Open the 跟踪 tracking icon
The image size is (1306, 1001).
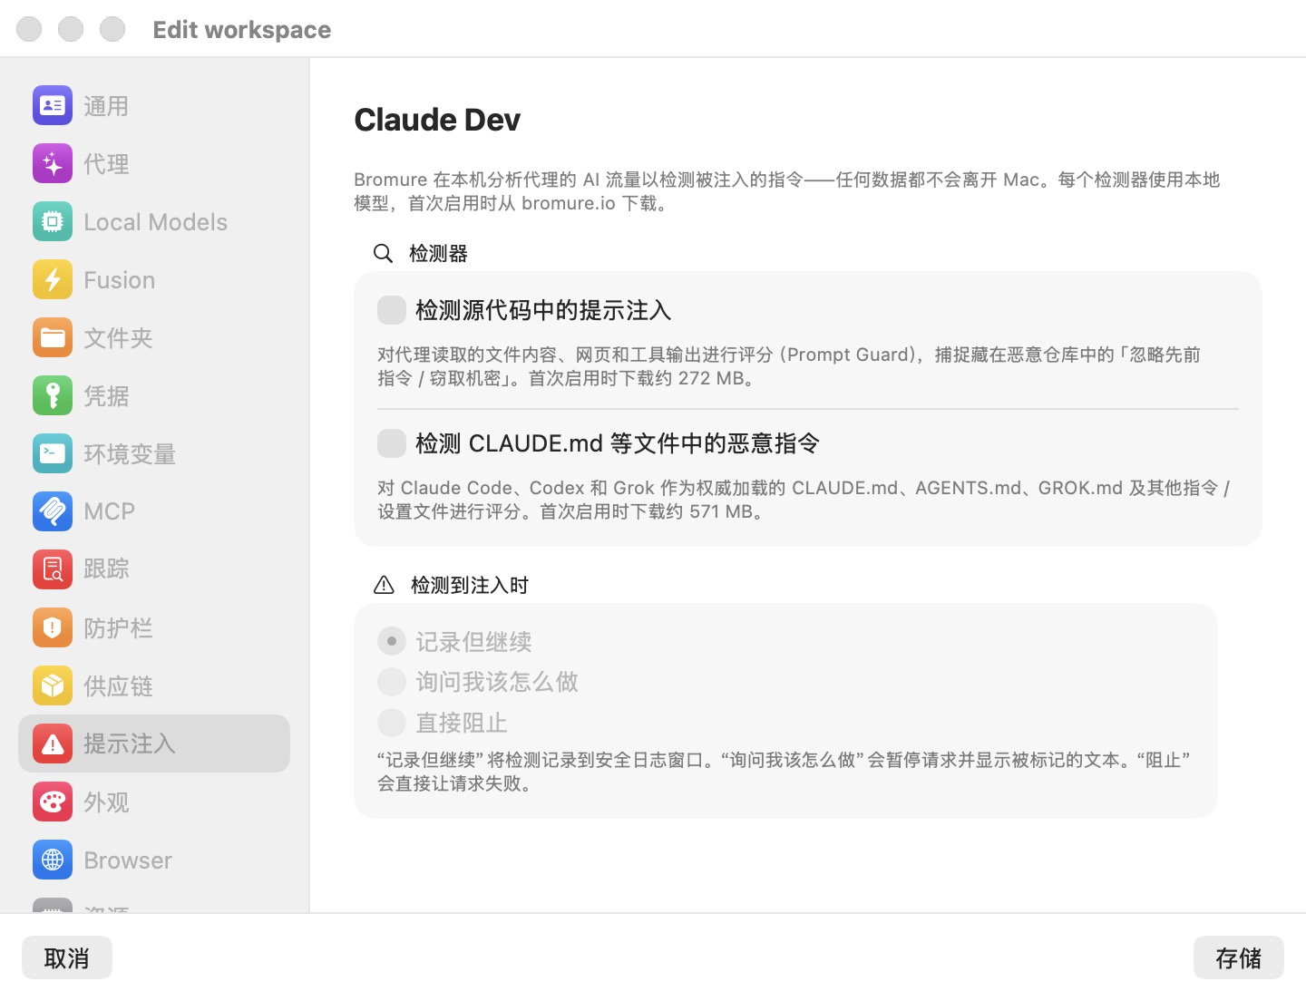pyautogui.click(x=53, y=569)
